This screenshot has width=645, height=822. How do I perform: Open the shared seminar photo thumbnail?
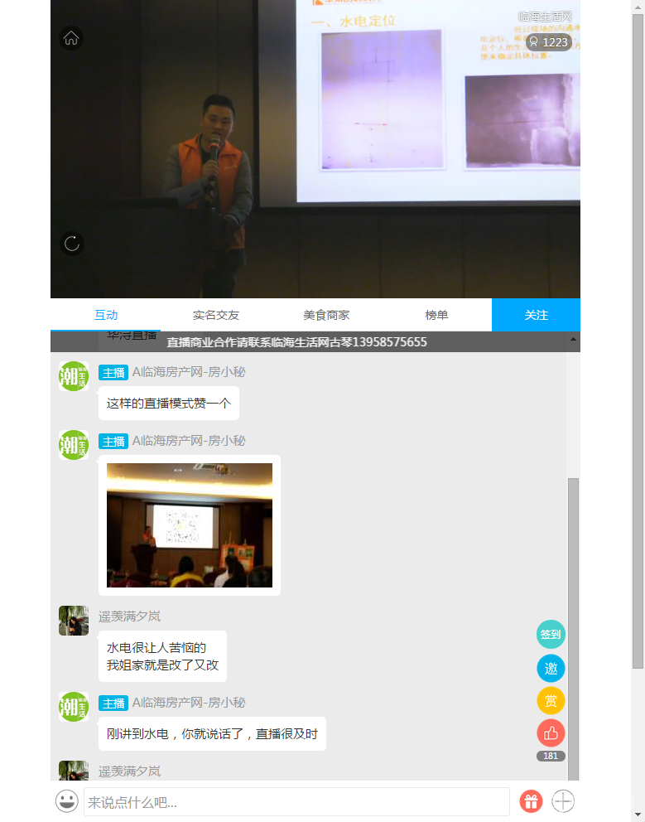(190, 525)
